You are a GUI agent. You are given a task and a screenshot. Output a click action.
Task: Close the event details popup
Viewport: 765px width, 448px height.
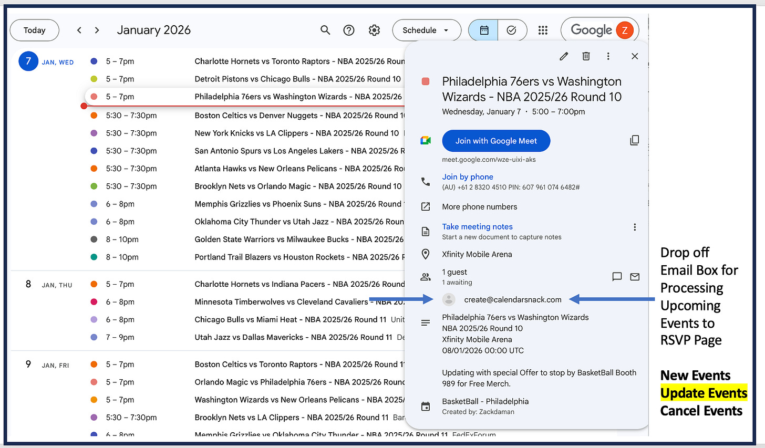pyautogui.click(x=635, y=56)
